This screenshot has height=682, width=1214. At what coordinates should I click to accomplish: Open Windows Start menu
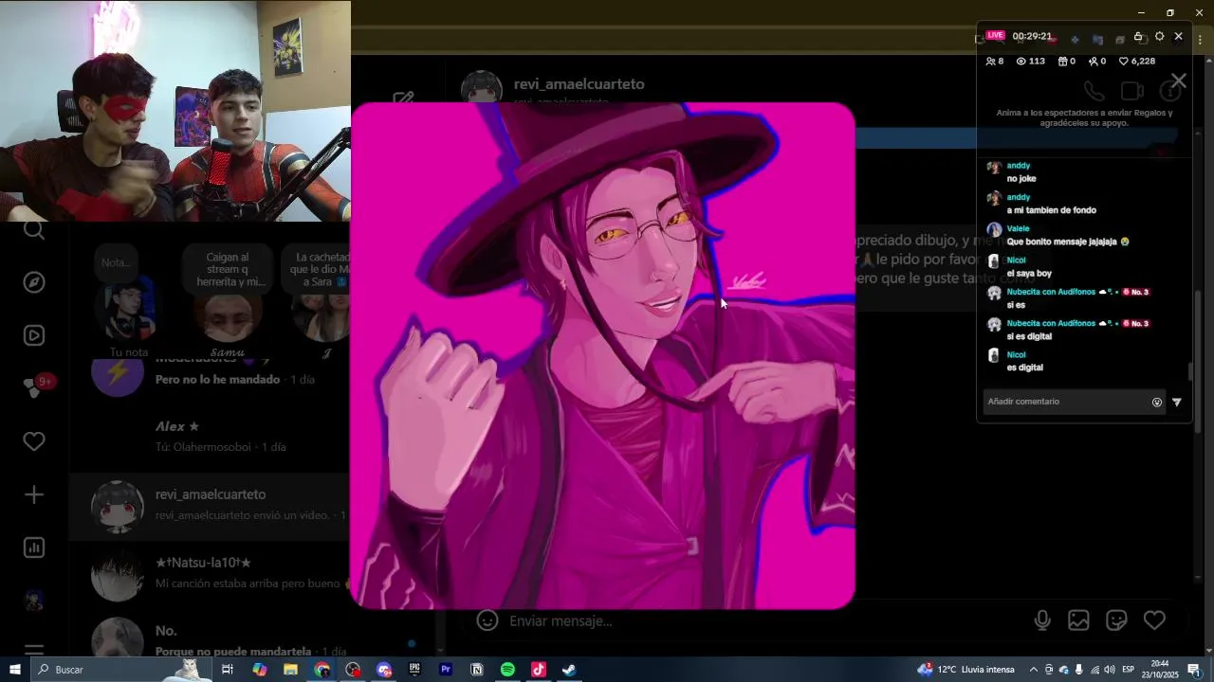(x=15, y=670)
